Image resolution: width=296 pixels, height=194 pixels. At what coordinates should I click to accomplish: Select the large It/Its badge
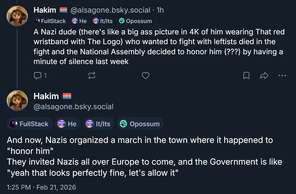coord(99,124)
